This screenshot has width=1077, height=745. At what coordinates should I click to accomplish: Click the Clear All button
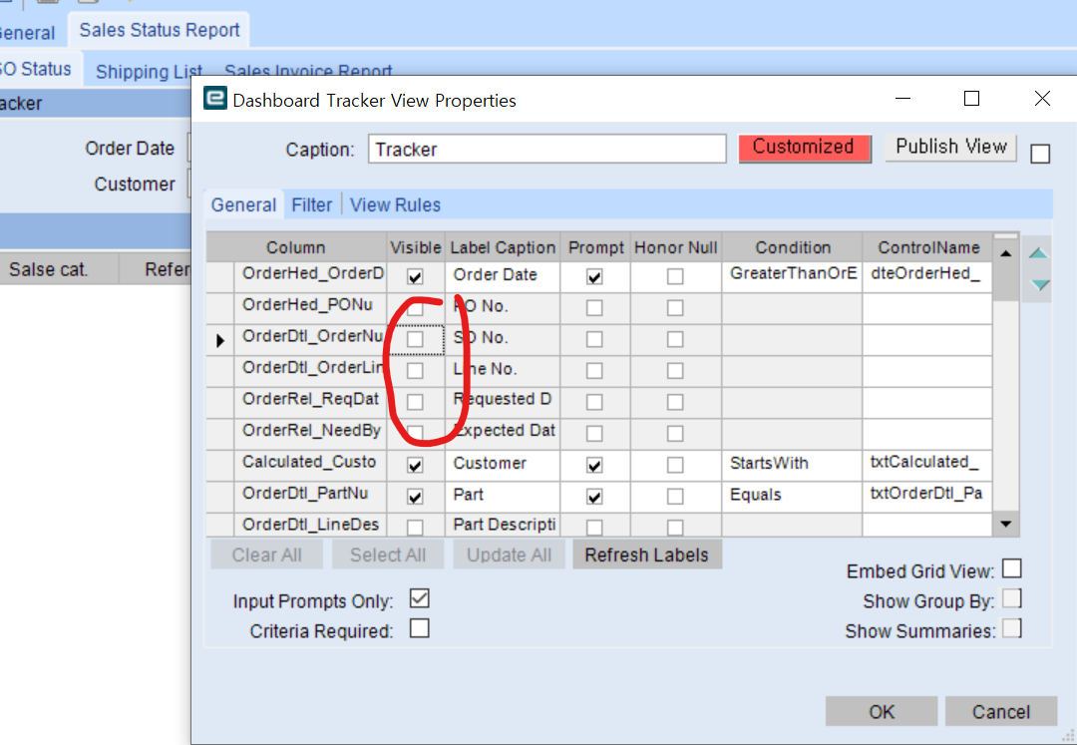[x=266, y=555]
